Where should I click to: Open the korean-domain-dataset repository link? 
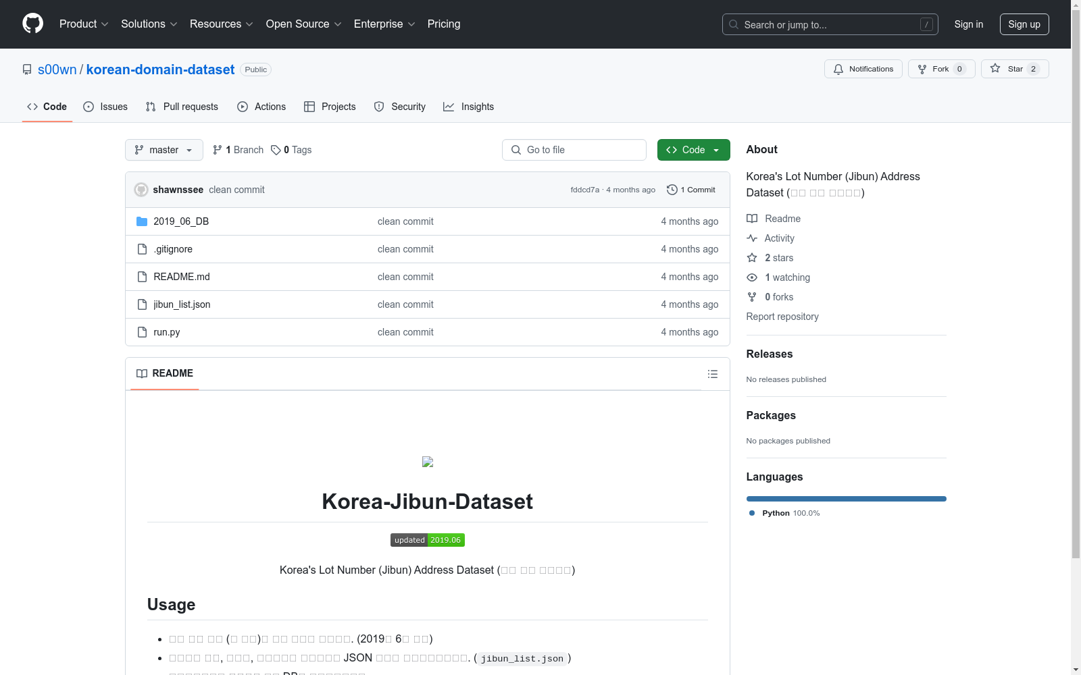[161, 70]
